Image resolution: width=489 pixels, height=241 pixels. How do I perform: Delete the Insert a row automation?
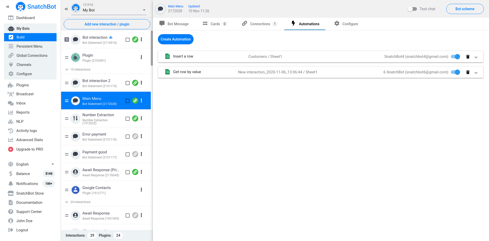(468, 57)
